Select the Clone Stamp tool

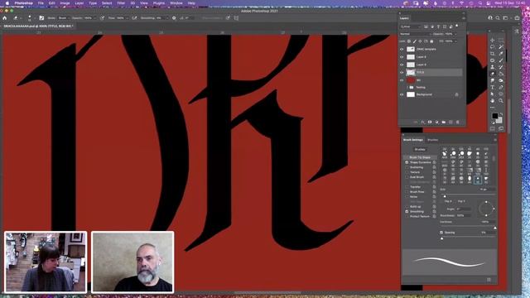click(493, 67)
